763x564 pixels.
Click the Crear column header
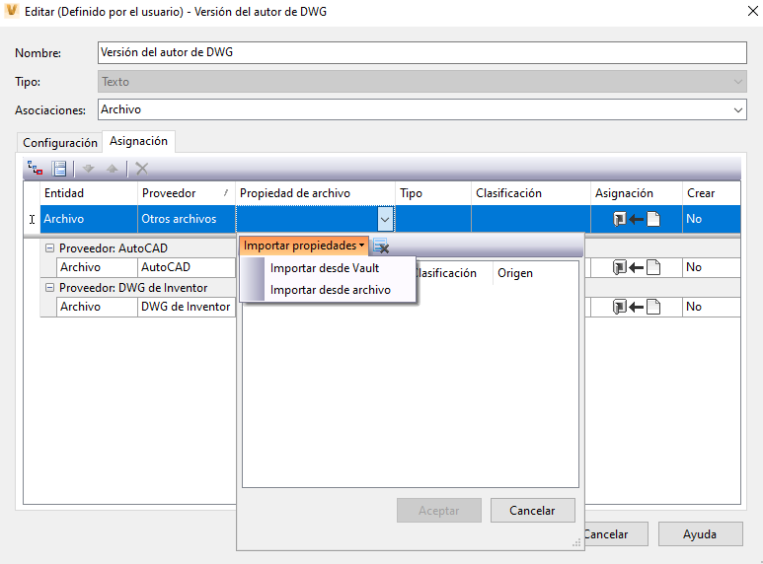point(711,193)
